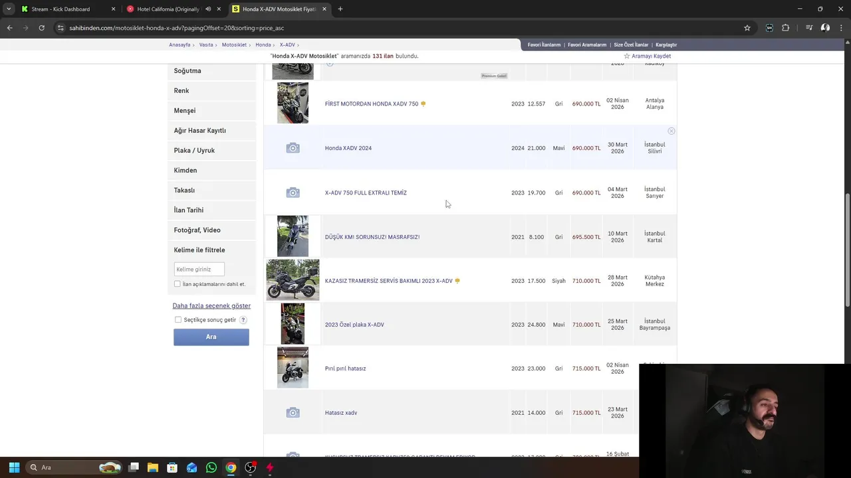Open File Explorer from the taskbar

pos(152,467)
